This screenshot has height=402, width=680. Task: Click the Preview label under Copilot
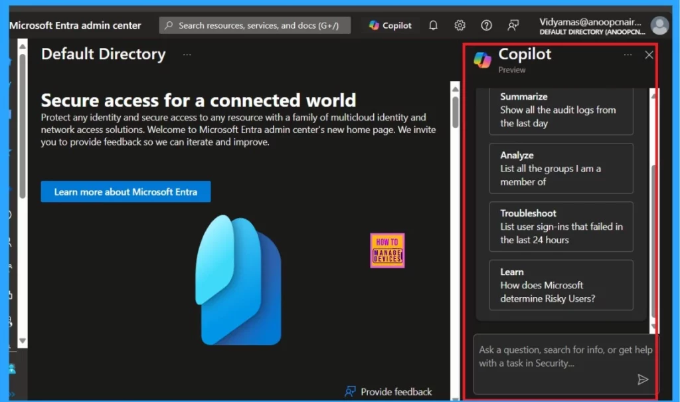(512, 70)
